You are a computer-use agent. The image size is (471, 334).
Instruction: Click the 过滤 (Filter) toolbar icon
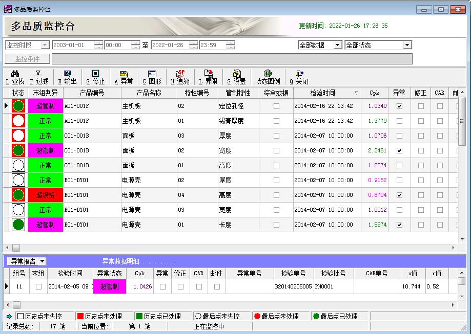pyautogui.click(x=39, y=74)
